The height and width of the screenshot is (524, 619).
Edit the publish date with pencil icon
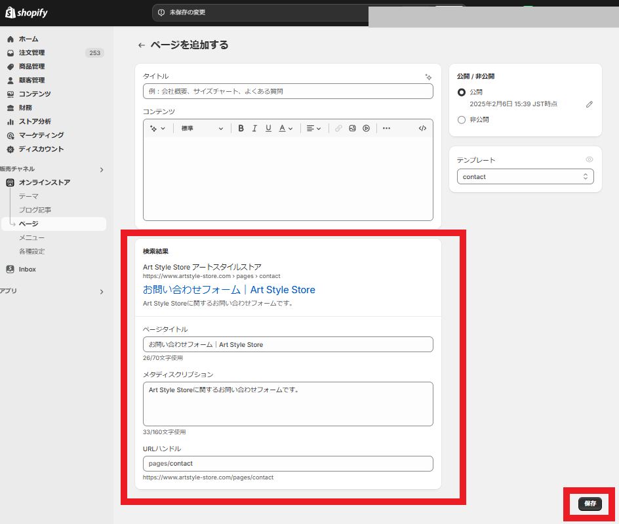(x=589, y=104)
